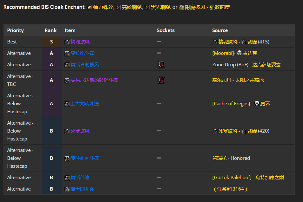303x202 pixels.
Task: Click the 精魂披风 item icon in Item column
Action: coord(67,42)
